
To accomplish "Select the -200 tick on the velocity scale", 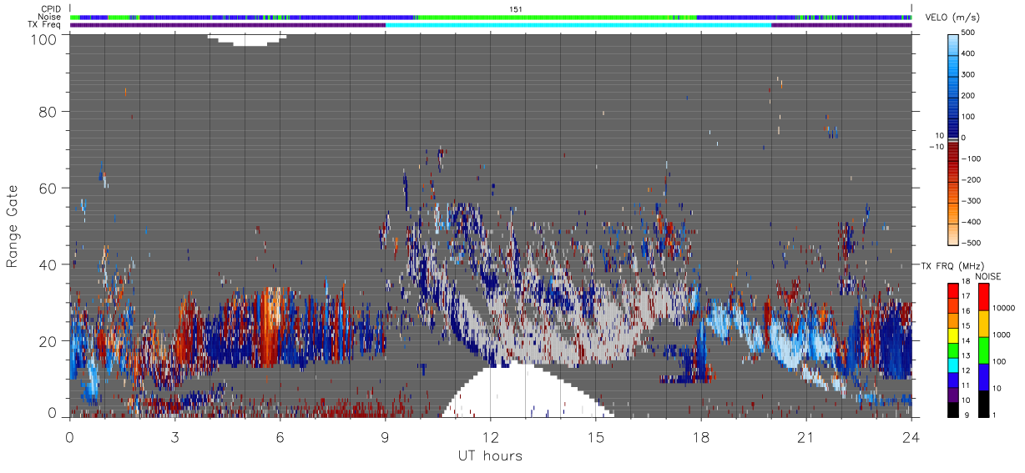I will (x=972, y=179).
